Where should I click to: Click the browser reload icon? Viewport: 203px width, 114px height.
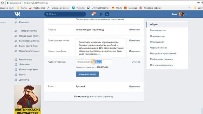(2, 3)
